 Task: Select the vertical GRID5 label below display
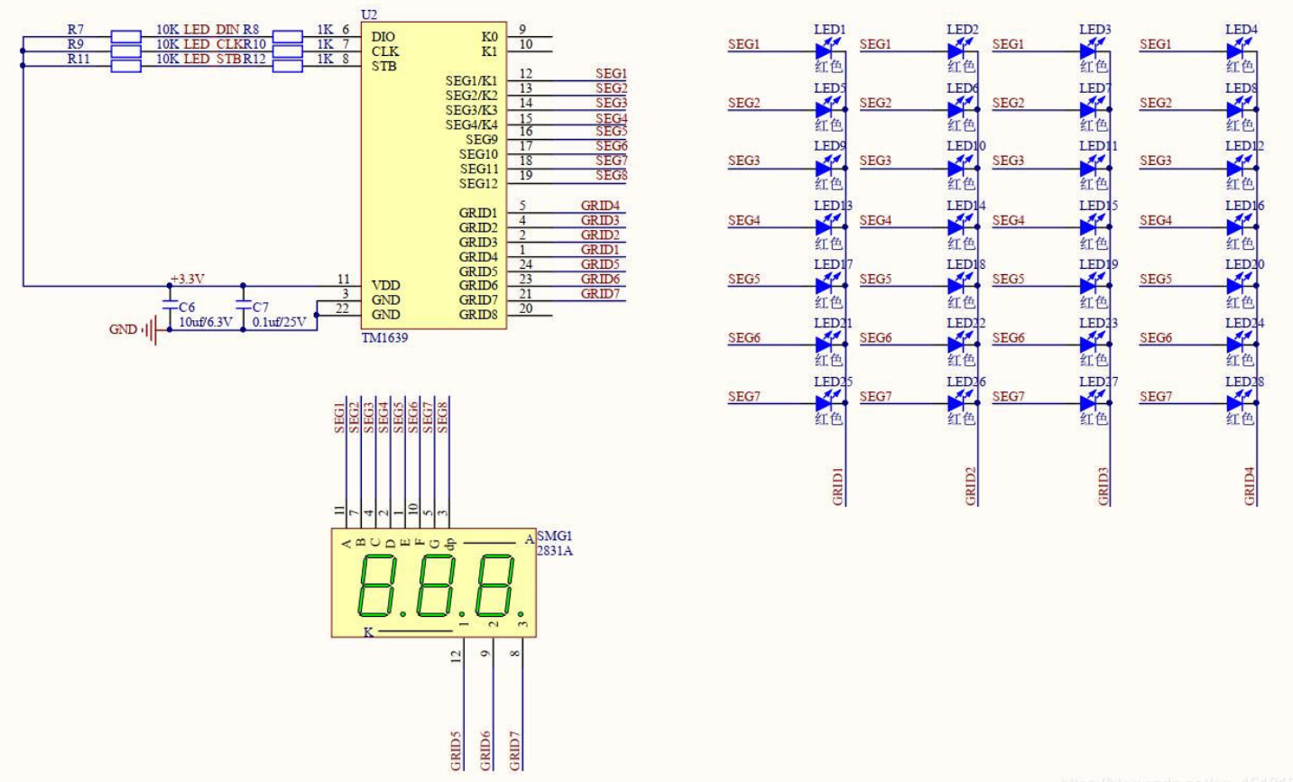pos(456,750)
